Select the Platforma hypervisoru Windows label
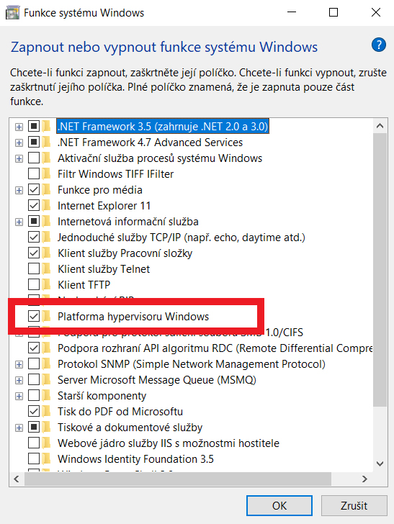The width and height of the screenshot is (394, 524). click(x=133, y=316)
